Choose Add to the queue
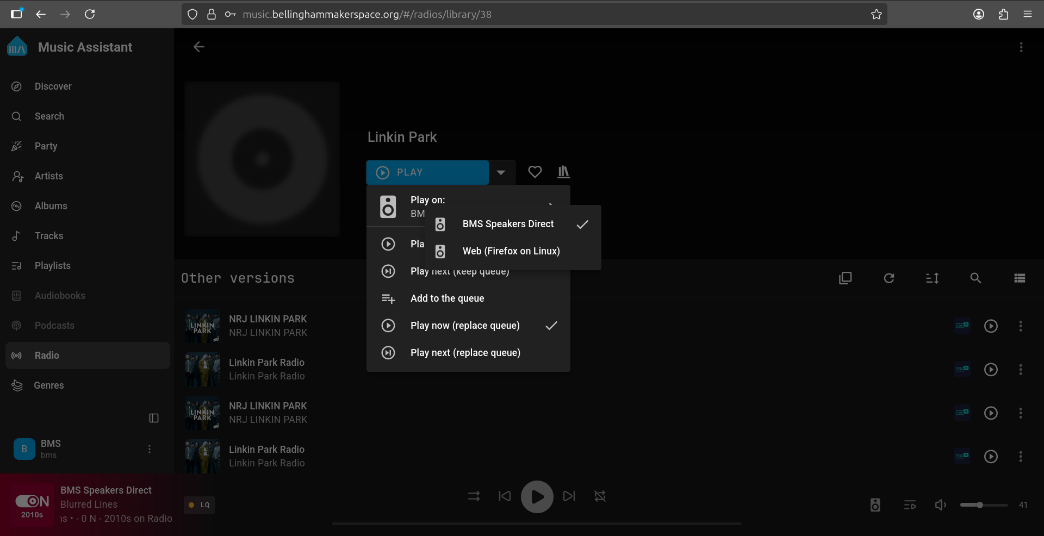The height and width of the screenshot is (536, 1044). click(468, 298)
